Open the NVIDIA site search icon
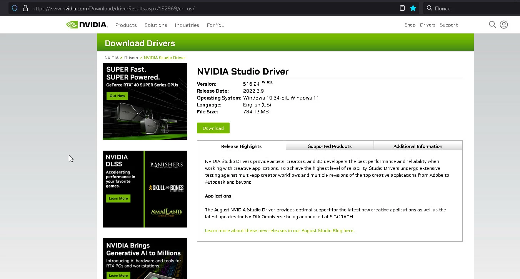Screen dimensions: 520x279 492,25
